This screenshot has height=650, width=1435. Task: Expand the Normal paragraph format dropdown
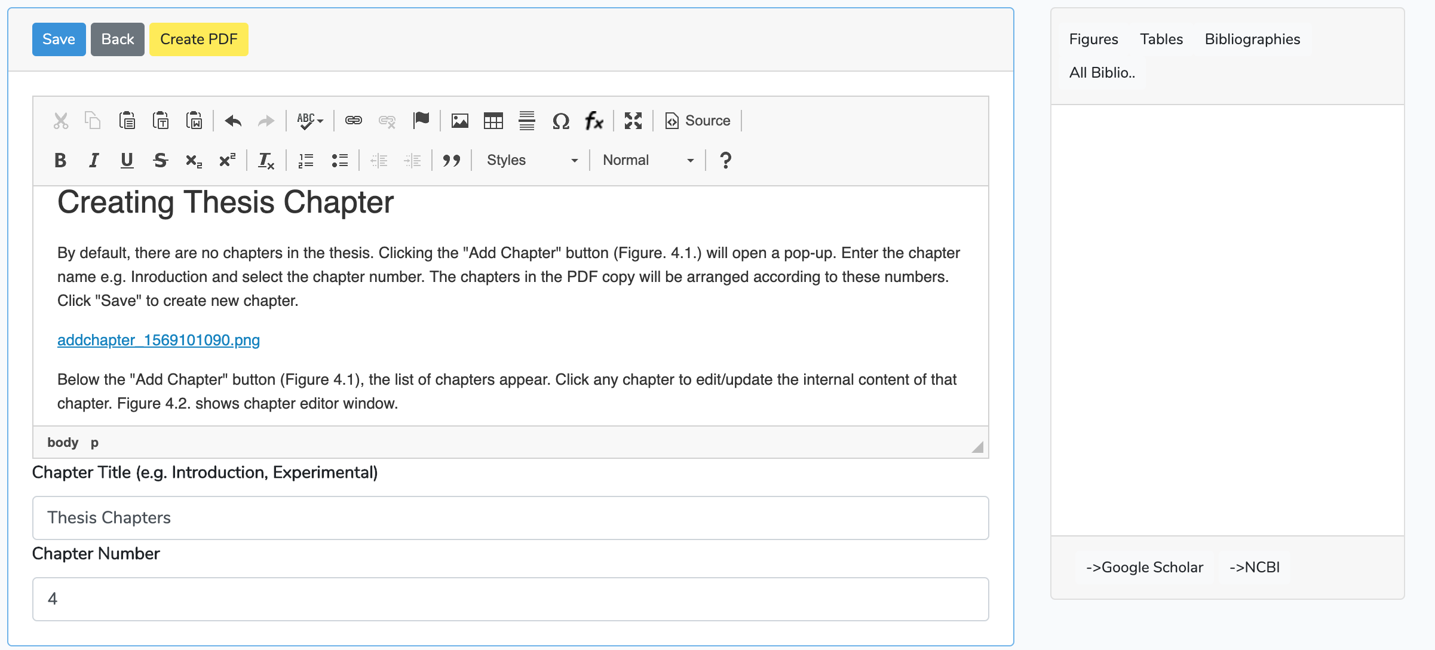(x=648, y=160)
